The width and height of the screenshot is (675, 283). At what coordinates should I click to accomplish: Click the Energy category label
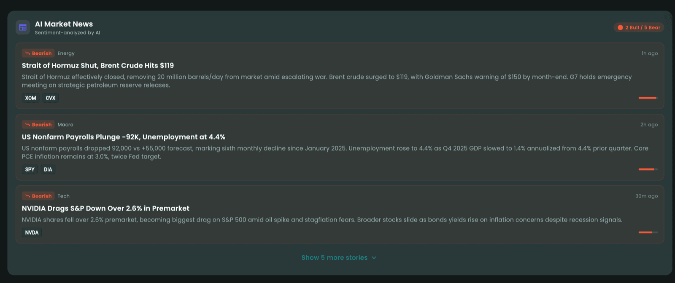66,53
